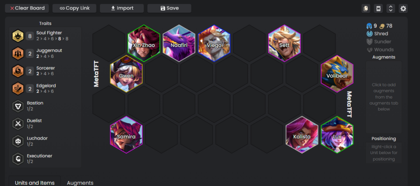Click the Soul Fighter trait icon
The image size is (420, 186).
coord(18,36)
